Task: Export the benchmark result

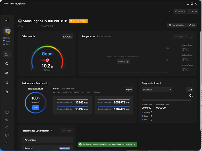Action: click(129, 89)
